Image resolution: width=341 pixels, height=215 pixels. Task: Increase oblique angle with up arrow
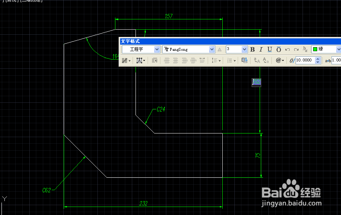click(318, 59)
